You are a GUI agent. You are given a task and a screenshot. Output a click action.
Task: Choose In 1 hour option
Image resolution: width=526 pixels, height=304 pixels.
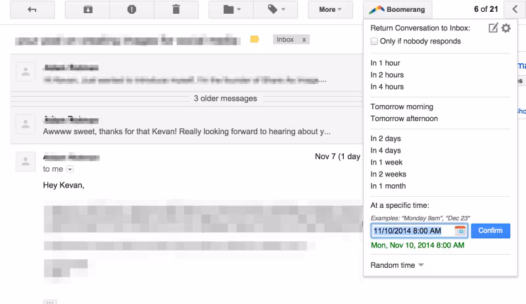pyautogui.click(x=385, y=63)
